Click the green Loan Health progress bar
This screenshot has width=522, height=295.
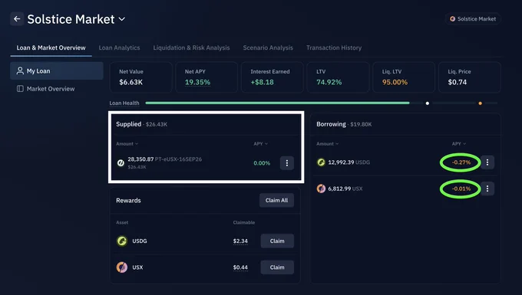[x=277, y=103]
